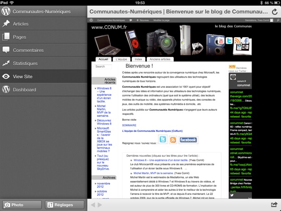
Task: Open Commentaires in the sidebar
Action: coord(44,50)
